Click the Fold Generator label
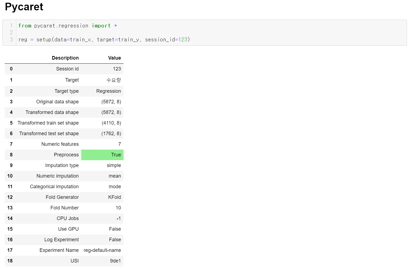 [62, 197]
